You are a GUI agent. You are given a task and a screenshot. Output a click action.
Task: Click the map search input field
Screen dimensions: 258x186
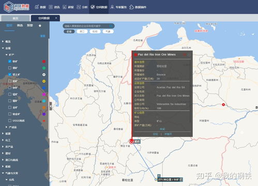(x=86, y=26)
